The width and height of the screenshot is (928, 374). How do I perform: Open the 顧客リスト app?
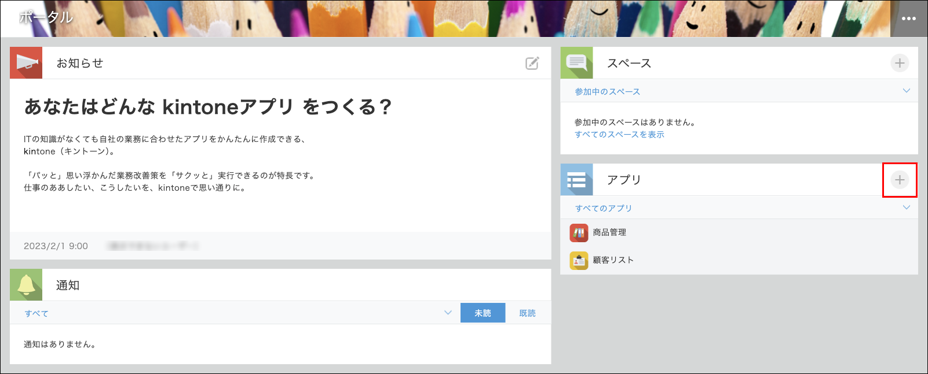(613, 260)
